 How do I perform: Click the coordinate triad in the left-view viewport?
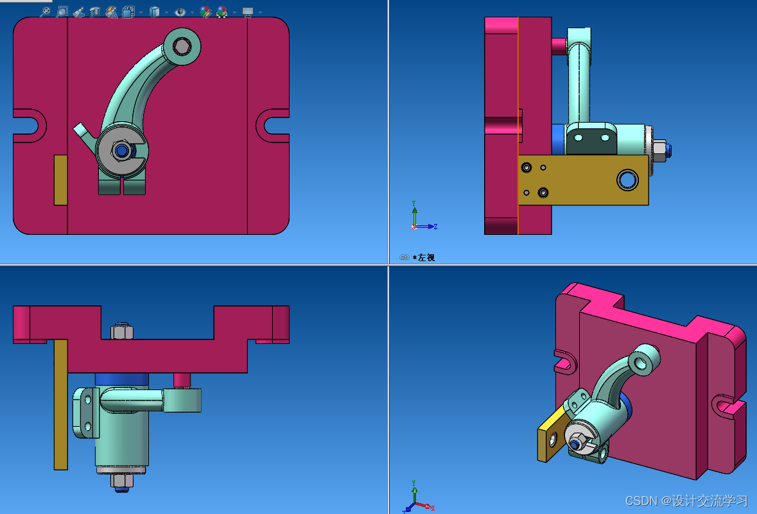coord(424,216)
